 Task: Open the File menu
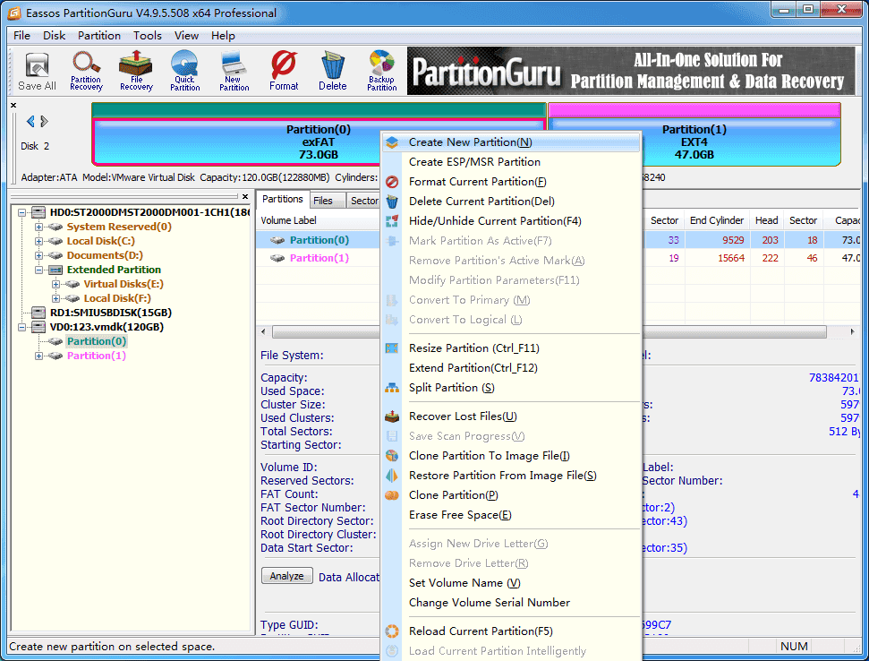click(21, 36)
